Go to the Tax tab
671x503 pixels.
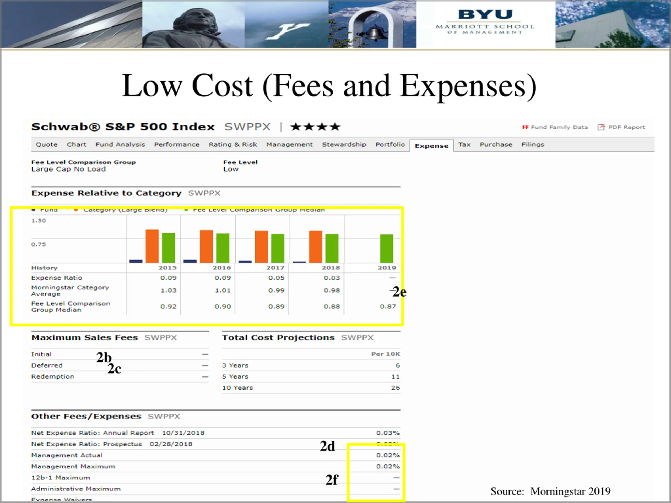(464, 145)
